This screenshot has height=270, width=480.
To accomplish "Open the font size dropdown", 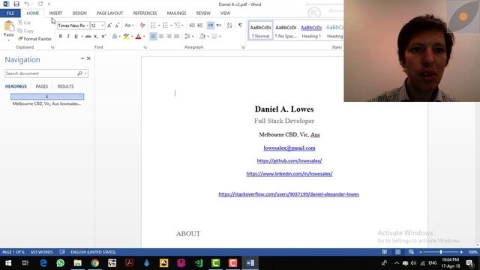I will pyautogui.click(x=103, y=25).
